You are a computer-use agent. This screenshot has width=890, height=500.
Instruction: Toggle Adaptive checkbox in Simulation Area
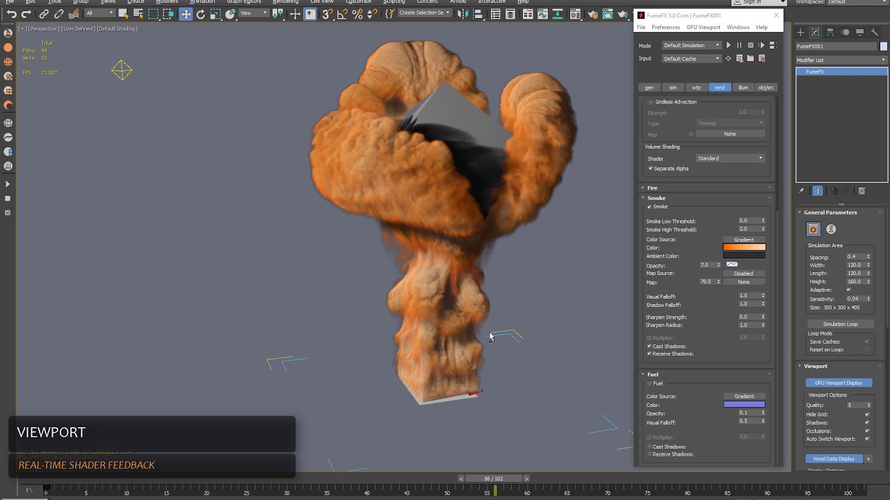(848, 290)
